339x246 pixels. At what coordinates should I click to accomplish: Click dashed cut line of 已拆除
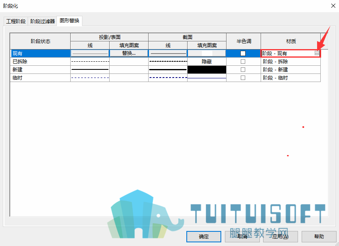(168, 62)
